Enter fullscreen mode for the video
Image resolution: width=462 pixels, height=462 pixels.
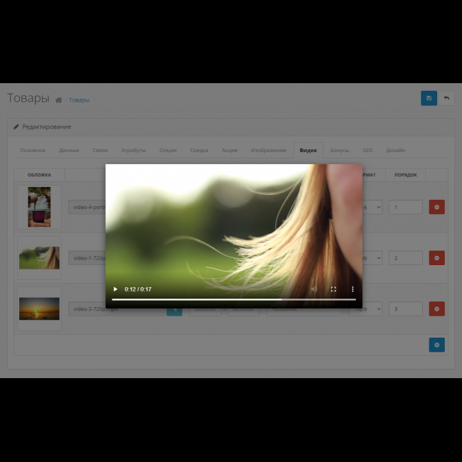[x=333, y=289]
